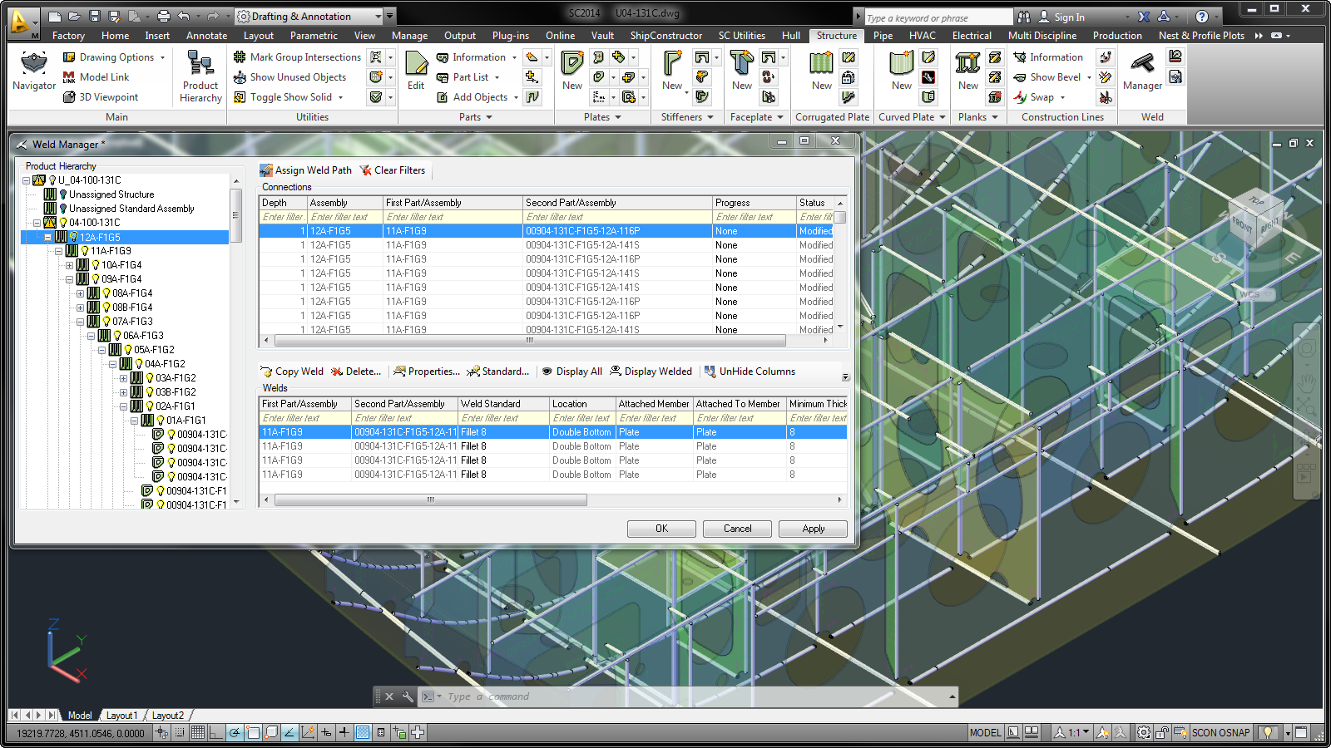Click Cancel in the Weld Manager dialog
The width and height of the screenshot is (1331, 748).
pos(737,529)
